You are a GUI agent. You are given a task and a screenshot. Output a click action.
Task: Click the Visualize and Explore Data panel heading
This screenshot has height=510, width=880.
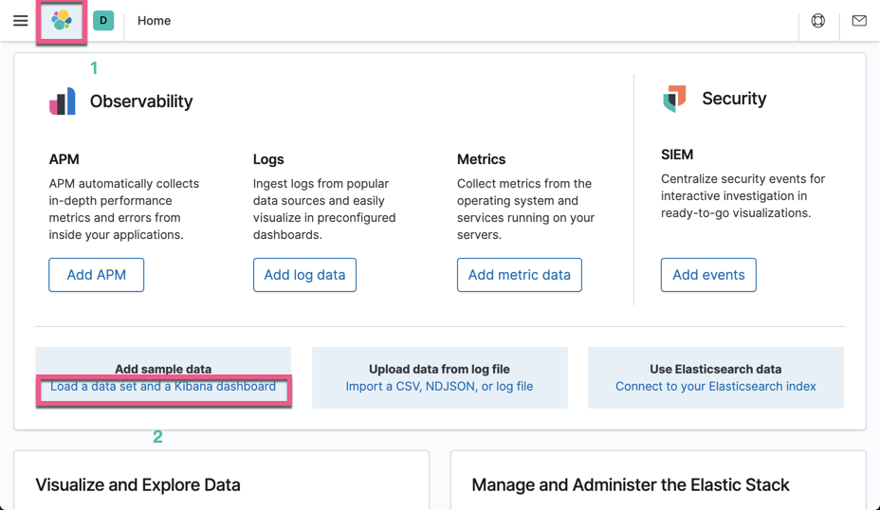[x=137, y=484]
